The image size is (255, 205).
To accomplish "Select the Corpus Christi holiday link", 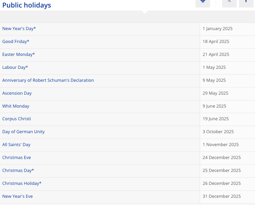I will [17, 119].
